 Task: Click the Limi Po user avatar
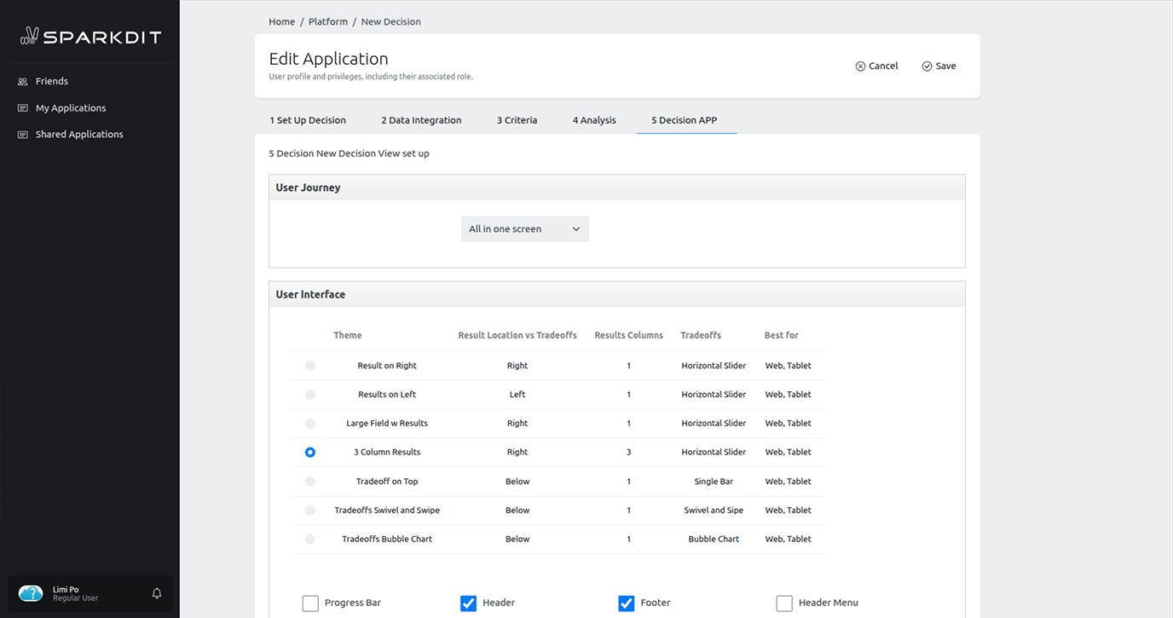pos(30,592)
